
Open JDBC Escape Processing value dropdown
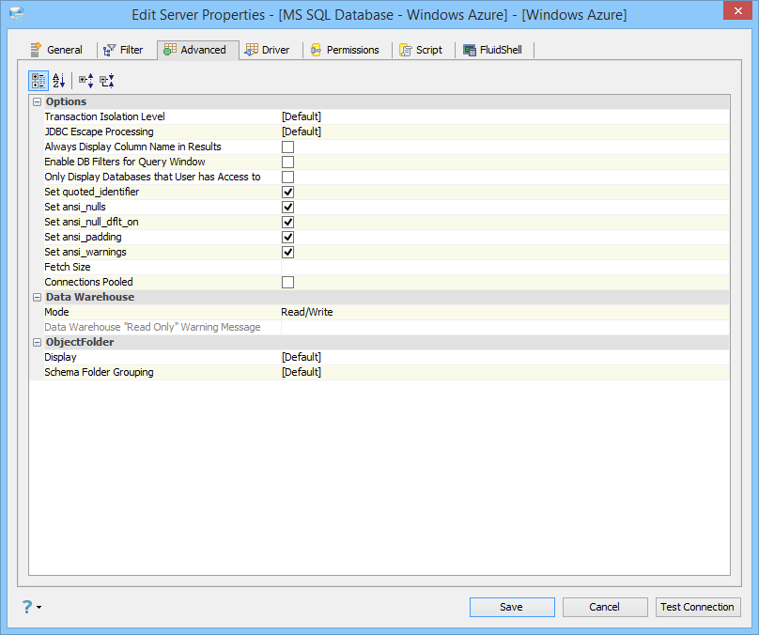coord(504,132)
